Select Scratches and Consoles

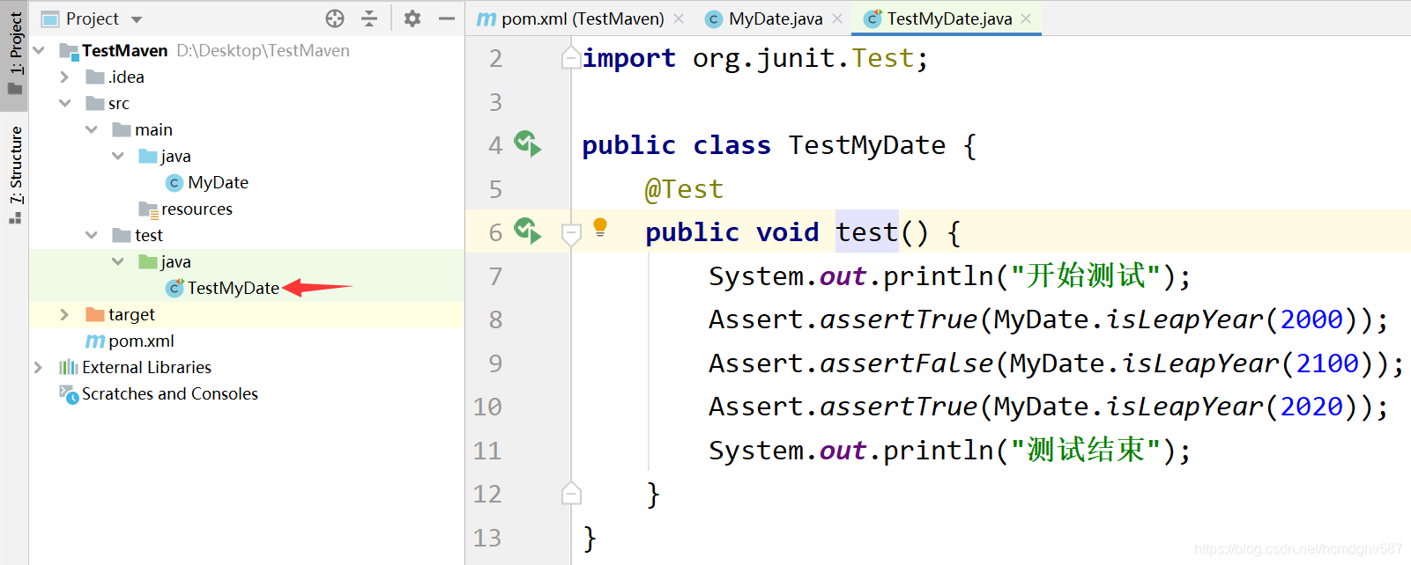tap(170, 393)
